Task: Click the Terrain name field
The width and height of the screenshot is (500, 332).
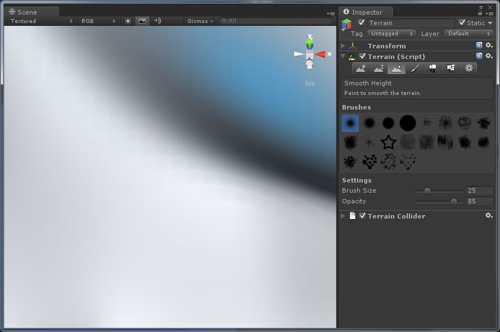Action: tap(411, 23)
